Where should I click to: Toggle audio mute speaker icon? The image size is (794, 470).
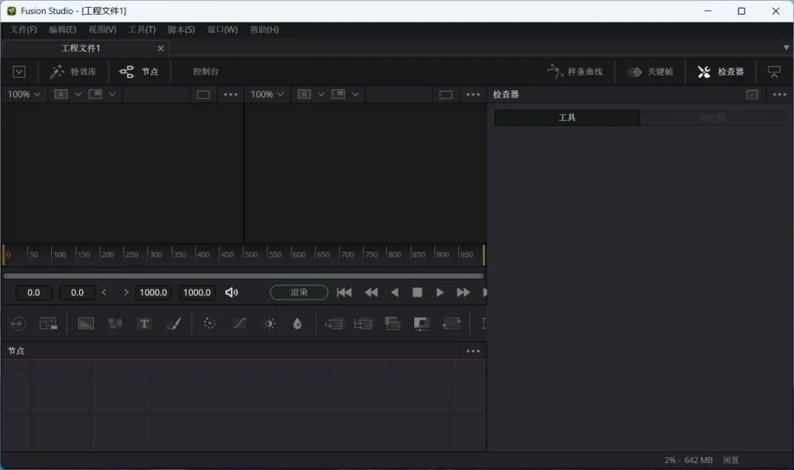tap(231, 292)
